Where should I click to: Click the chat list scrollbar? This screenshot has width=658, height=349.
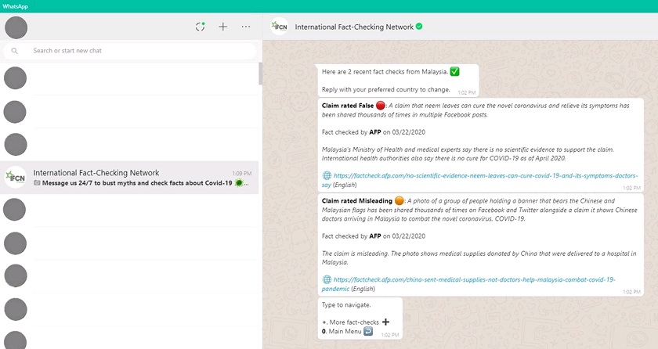[261, 74]
